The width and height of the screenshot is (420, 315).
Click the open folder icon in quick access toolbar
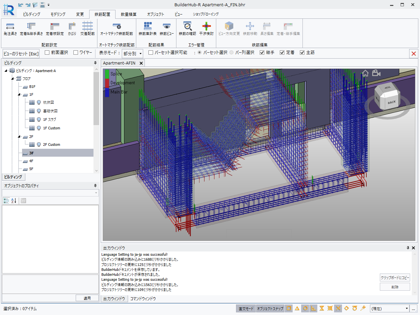(35, 5)
